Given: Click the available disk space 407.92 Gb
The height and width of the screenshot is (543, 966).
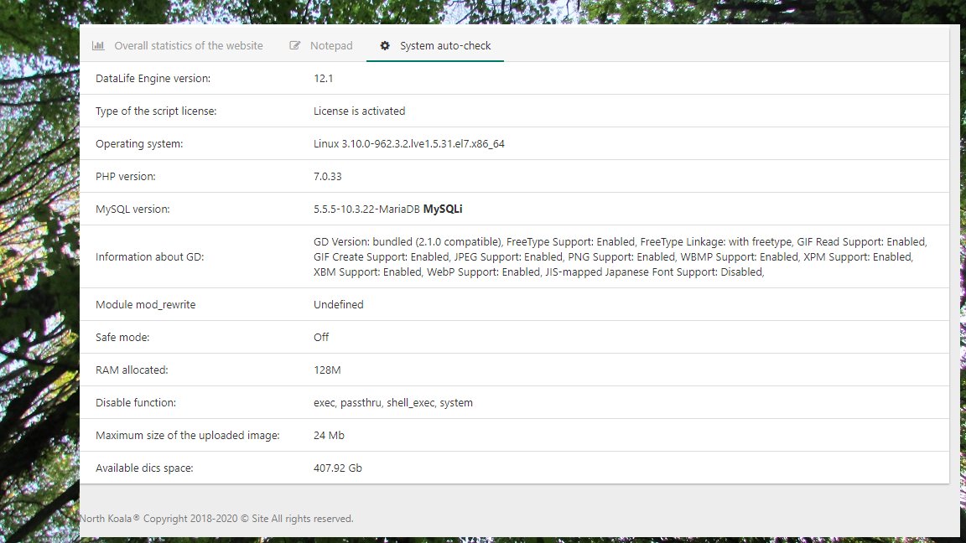Looking at the screenshot, I should point(338,468).
